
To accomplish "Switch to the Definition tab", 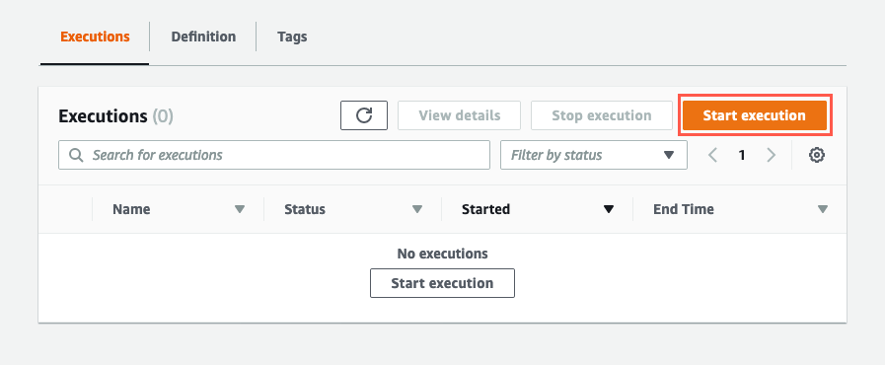I will 203,36.
